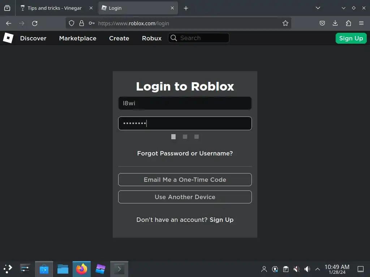Viewport: 370px width, 277px height.
Task: Open a new browser tab
Action: tap(186, 8)
